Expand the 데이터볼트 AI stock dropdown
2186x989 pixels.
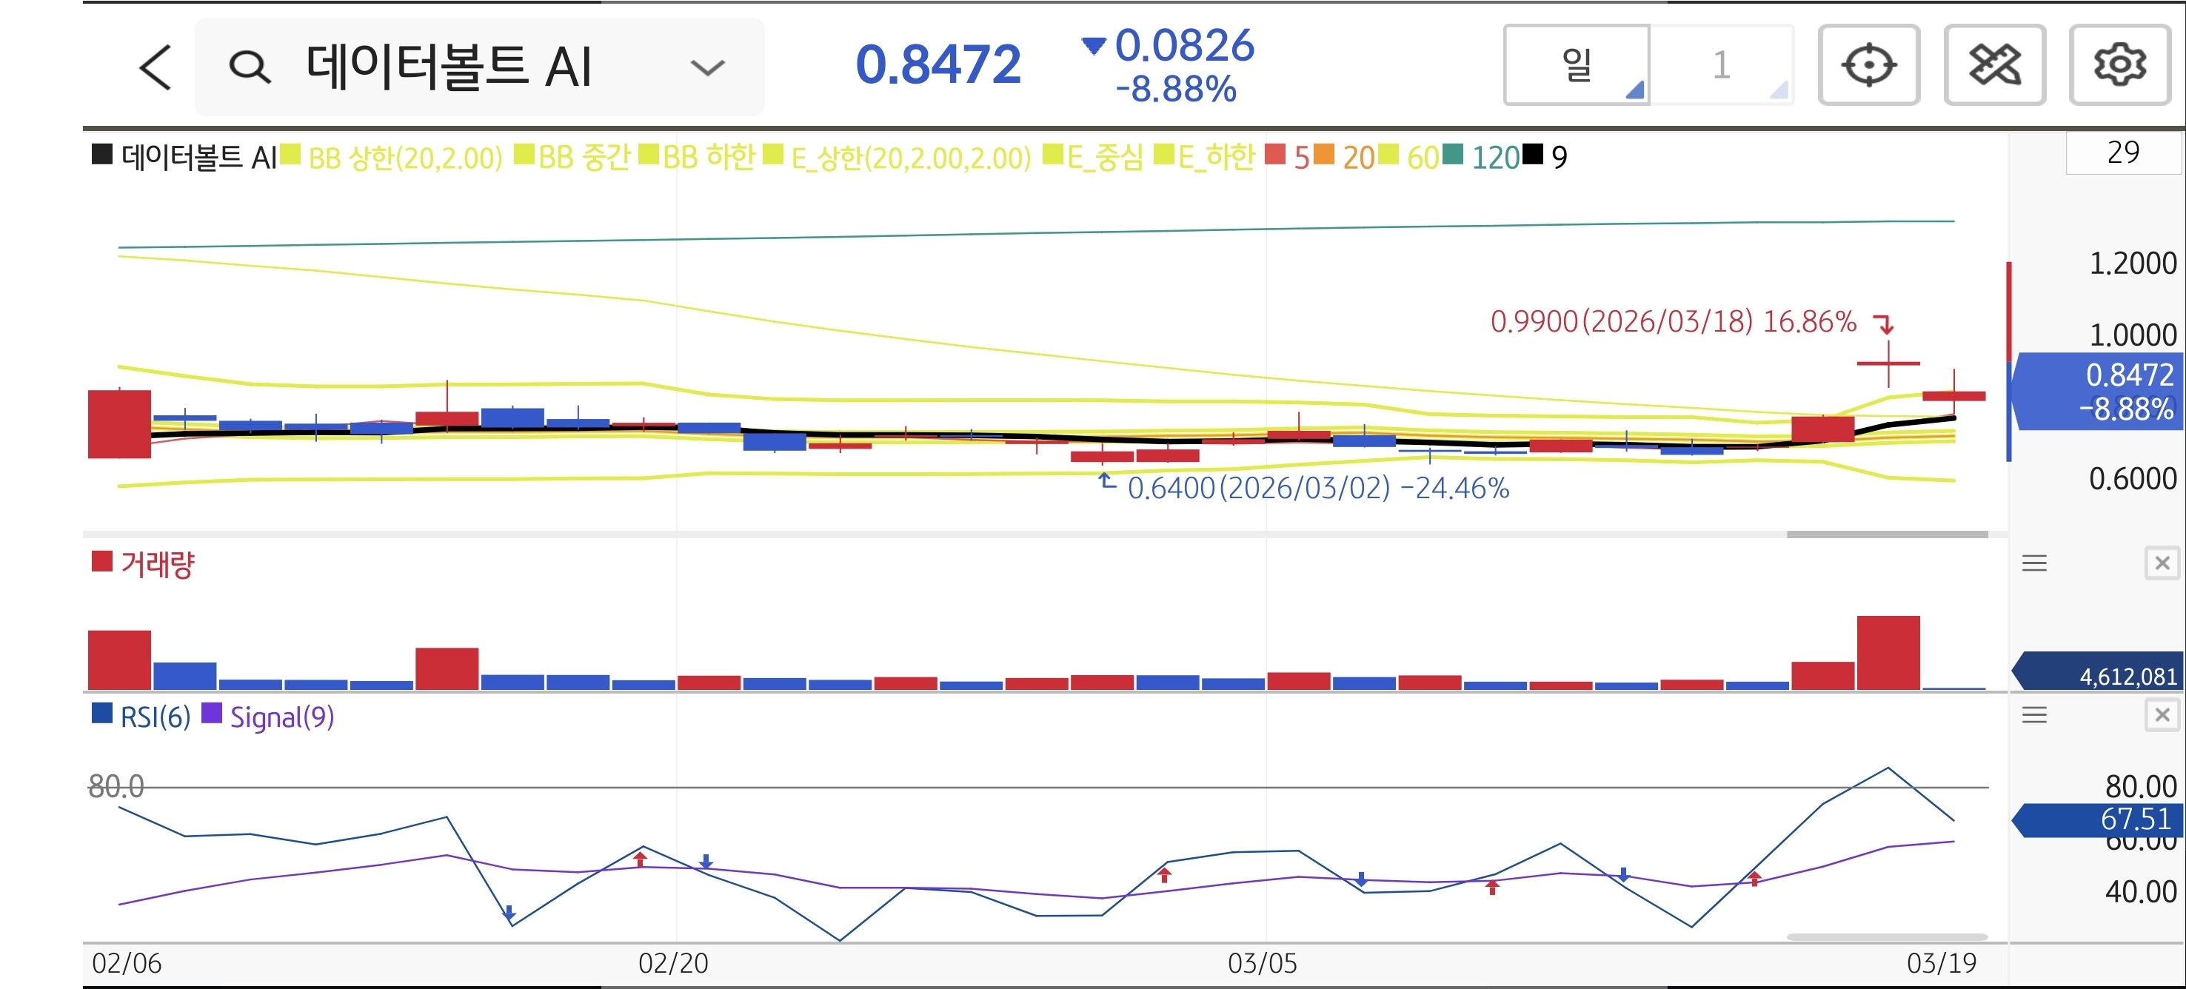click(x=707, y=67)
